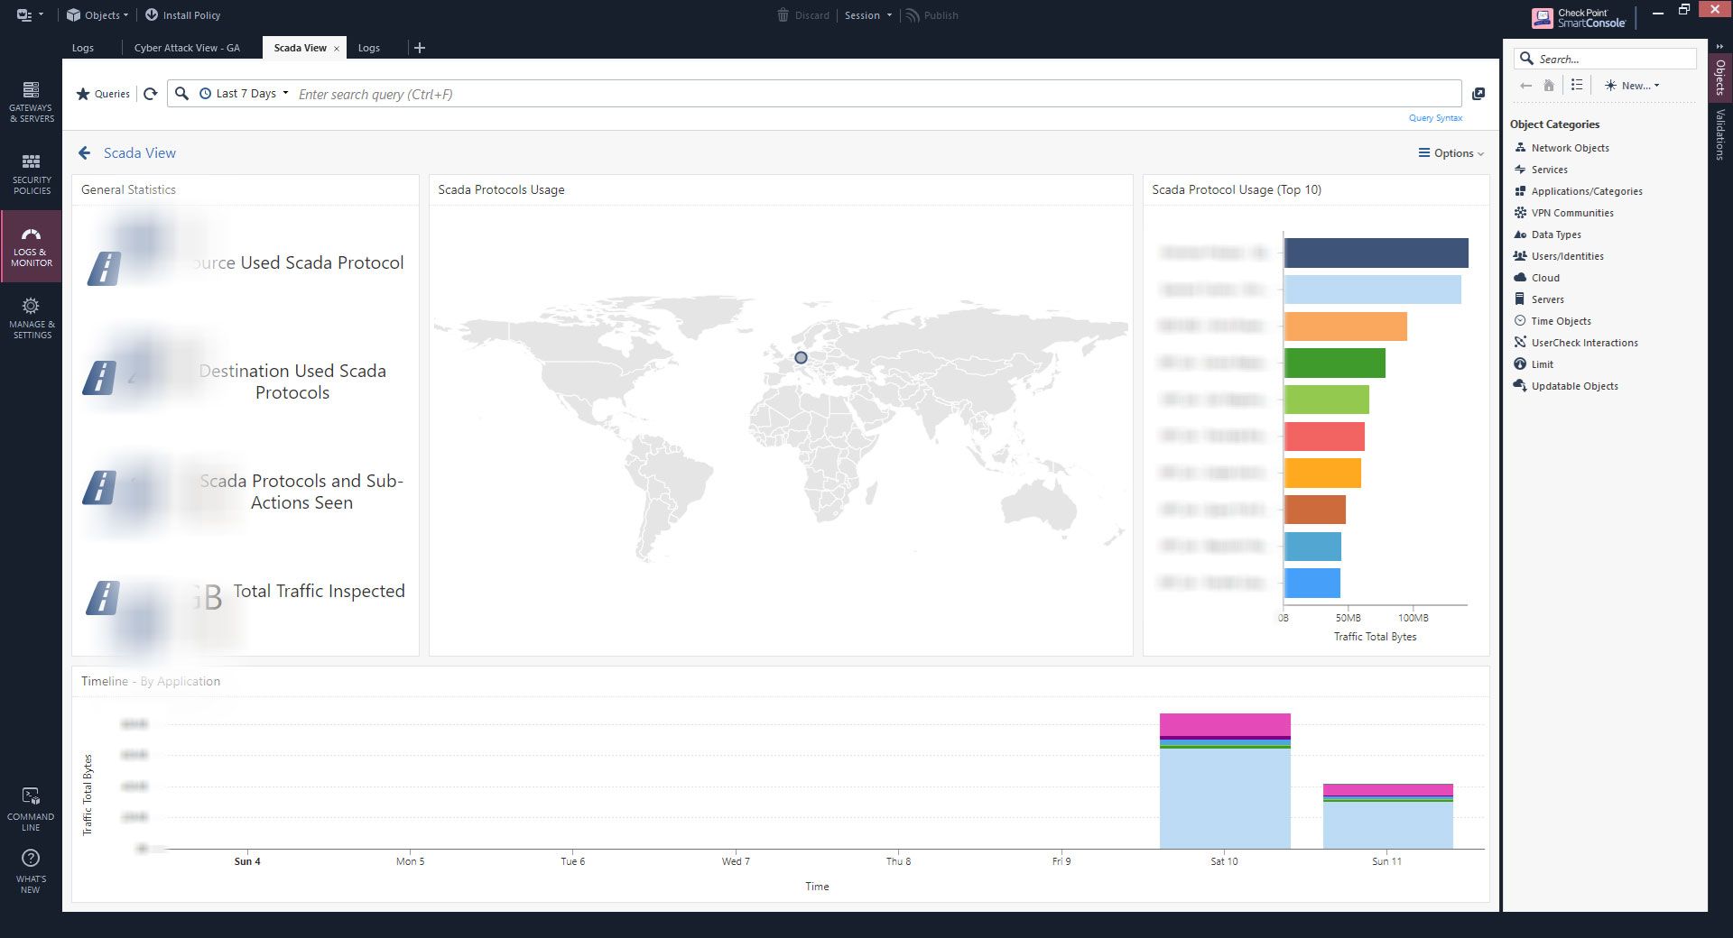1733x938 pixels.
Task: Select the dark green bar in Top 10 chart
Action: pyautogui.click(x=1334, y=363)
